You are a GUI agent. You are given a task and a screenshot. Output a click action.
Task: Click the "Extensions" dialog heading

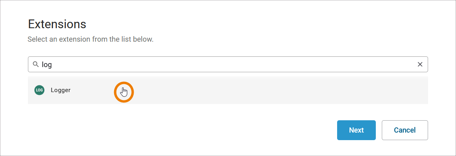57,24
